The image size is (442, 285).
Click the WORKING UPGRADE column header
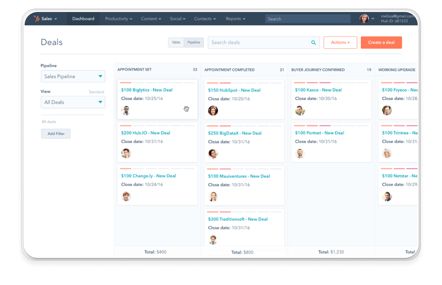click(x=397, y=70)
